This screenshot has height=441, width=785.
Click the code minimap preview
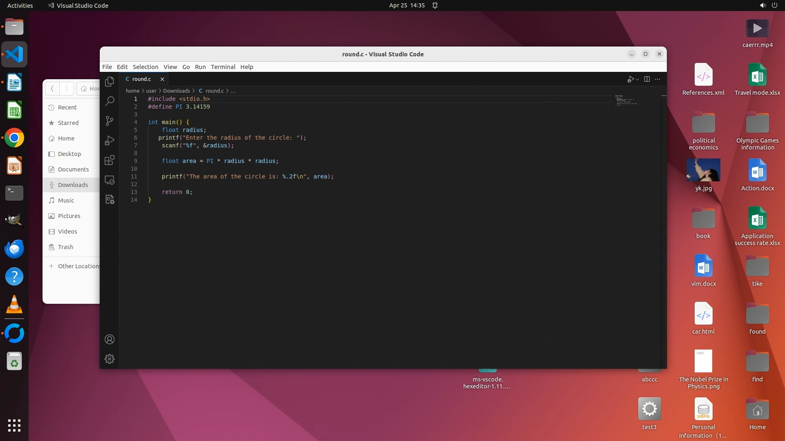(x=626, y=100)
